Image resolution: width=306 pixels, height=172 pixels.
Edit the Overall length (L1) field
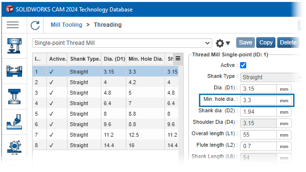point(258,135)
